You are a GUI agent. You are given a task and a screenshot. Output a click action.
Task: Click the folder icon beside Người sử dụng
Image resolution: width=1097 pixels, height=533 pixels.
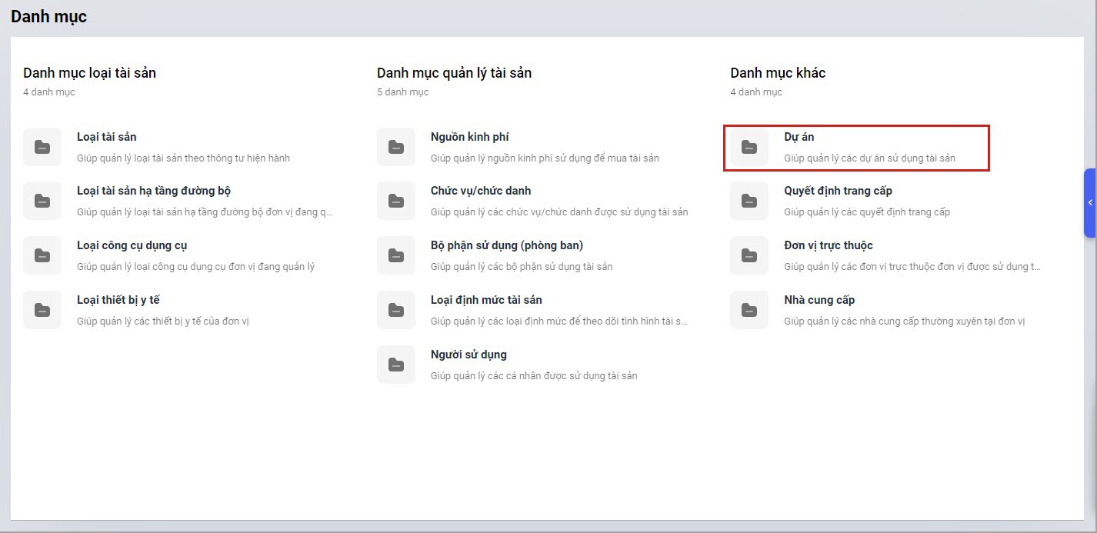[x=396, y=365]
